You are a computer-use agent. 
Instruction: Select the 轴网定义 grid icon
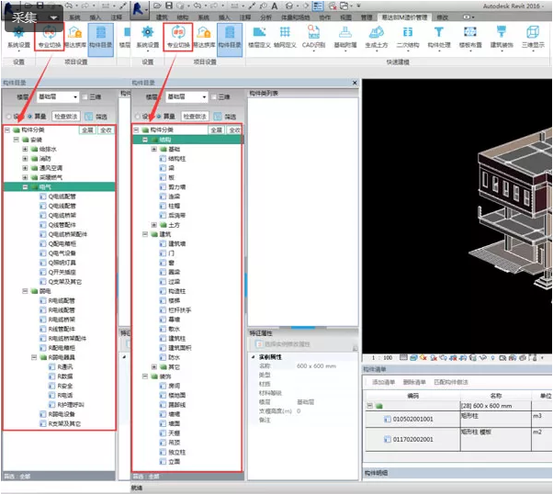point(285,37)
